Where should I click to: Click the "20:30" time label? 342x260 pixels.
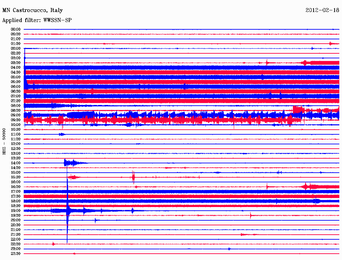[x=15, y=225]
